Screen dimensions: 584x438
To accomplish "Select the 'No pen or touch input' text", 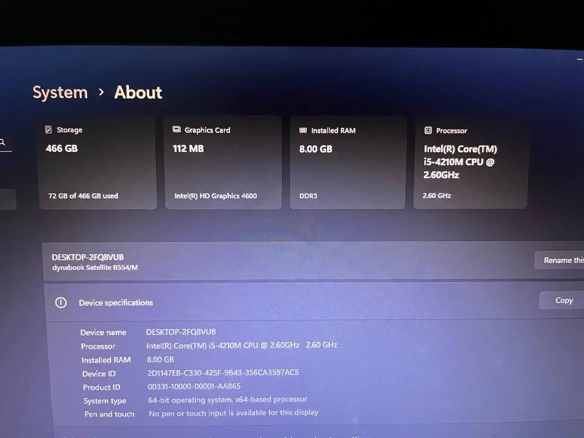I will point(234,413).
